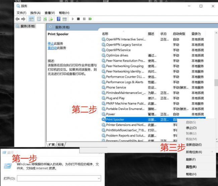Click the 停止 link for Print Spooler

click(x=51, y=44)
